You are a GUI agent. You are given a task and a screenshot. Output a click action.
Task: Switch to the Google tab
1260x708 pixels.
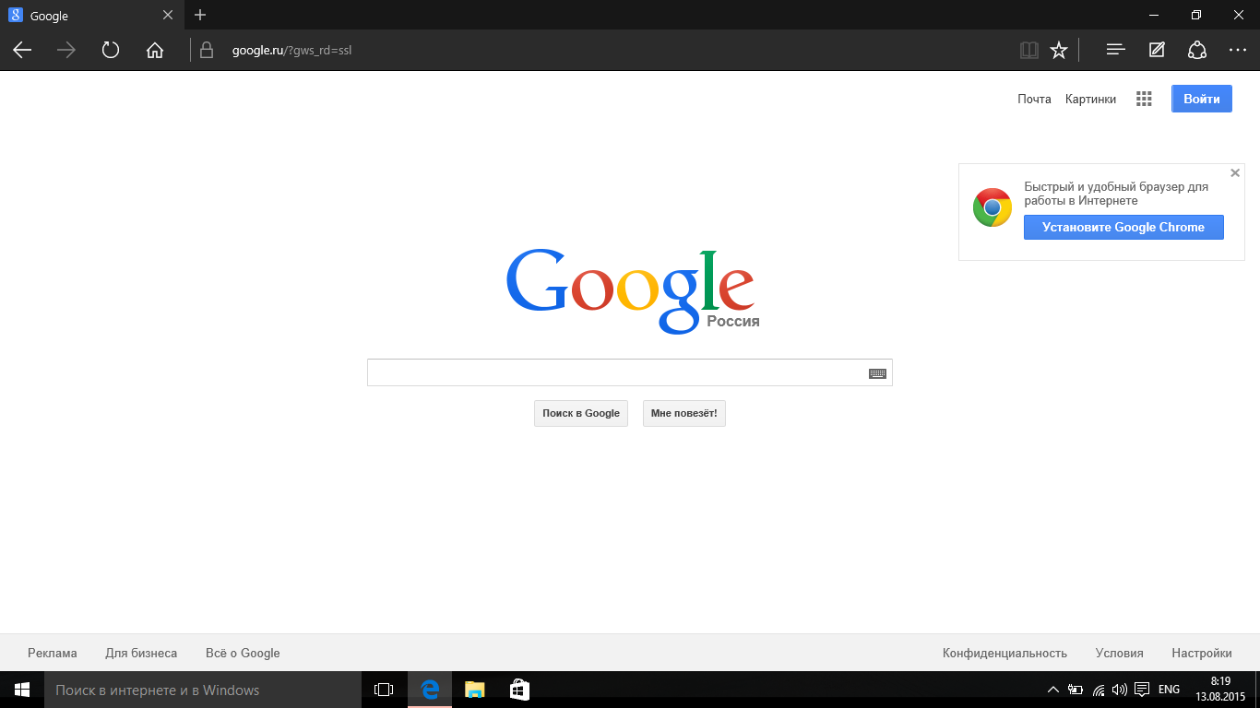tap(90, 16)
